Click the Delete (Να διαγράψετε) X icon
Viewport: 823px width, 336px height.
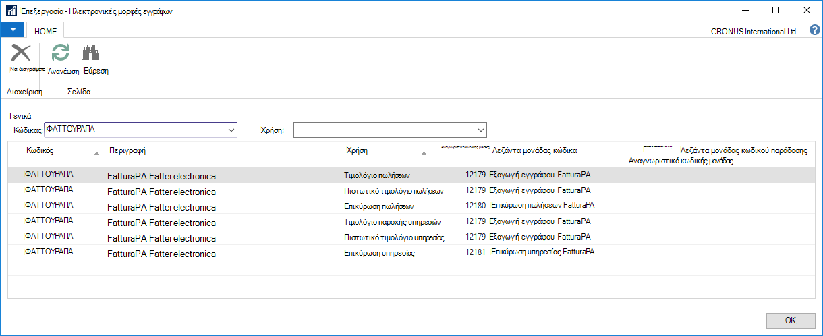click(x=22, y=53)
